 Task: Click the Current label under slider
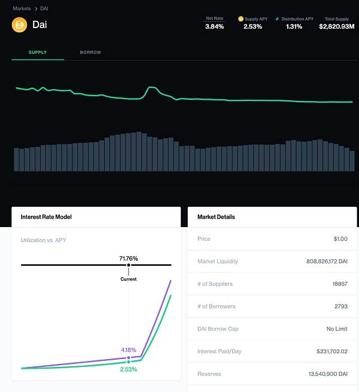point(129,279)
